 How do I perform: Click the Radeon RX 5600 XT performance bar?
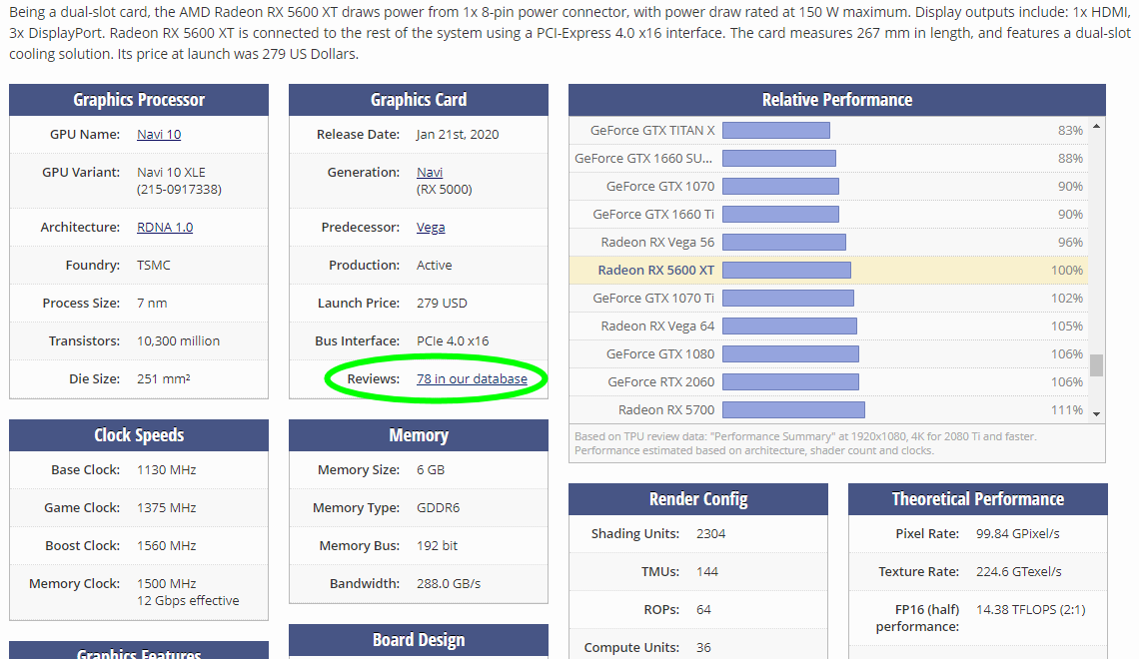pos(786,270)
